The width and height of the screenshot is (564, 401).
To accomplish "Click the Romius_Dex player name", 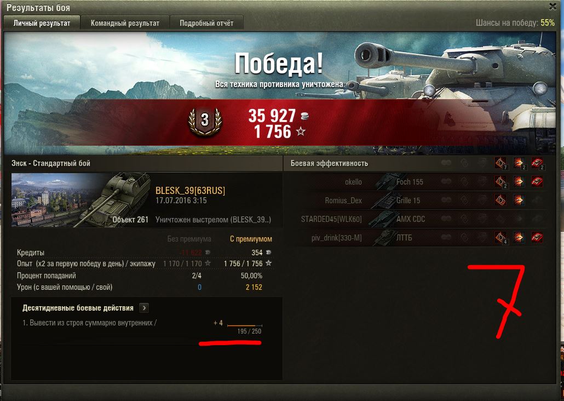I will point(343,200).
